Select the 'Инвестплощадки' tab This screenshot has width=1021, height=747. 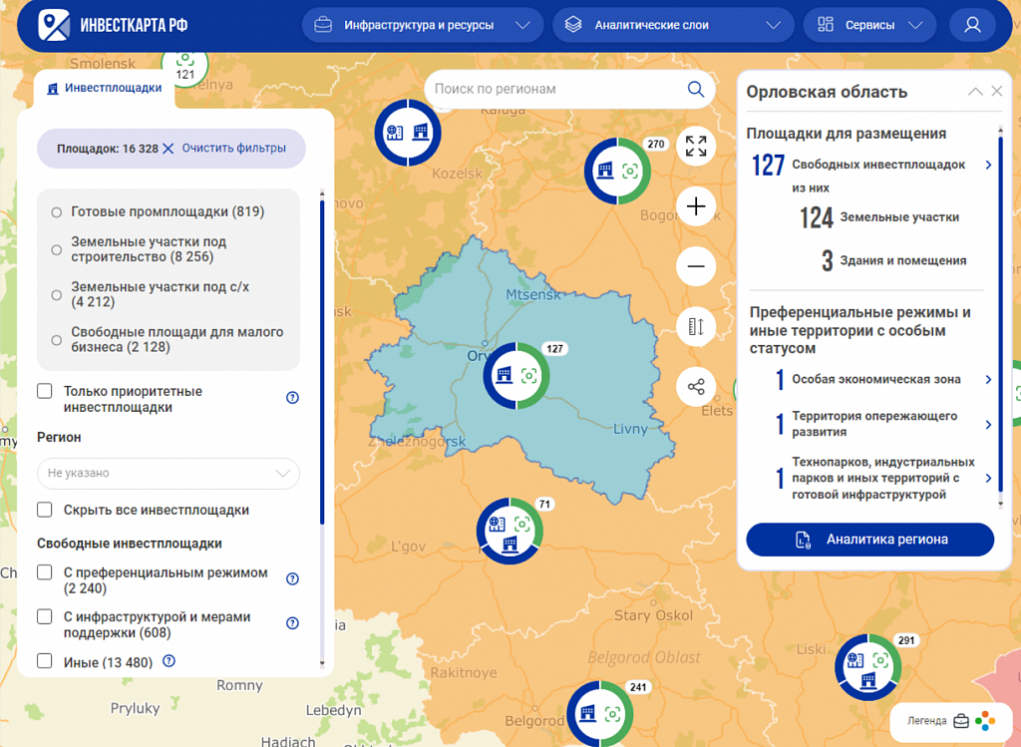(105, 88)
